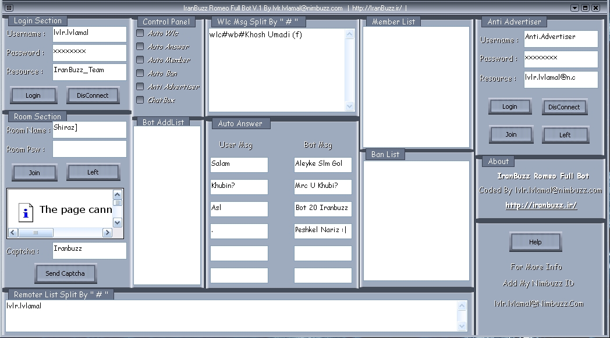
Task: Click the IranBuzz Romeo Full Bot heading
Action: (544, 176)
